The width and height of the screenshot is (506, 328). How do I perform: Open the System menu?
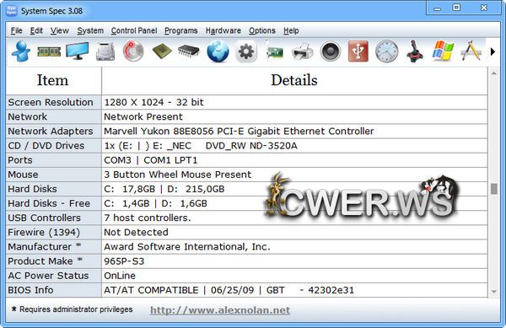coord(90,30)
